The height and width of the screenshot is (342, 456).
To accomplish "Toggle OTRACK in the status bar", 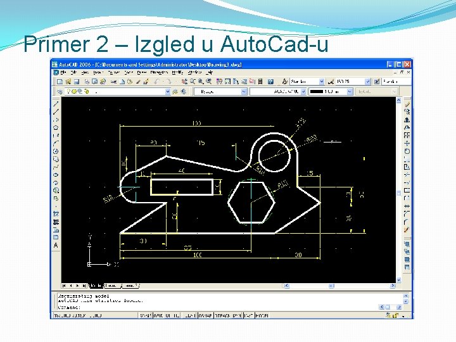I will (x=223, y=315).
